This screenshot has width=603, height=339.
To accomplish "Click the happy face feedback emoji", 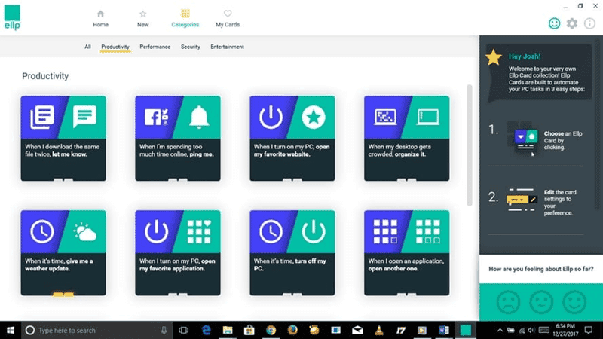I will [574, 302].
